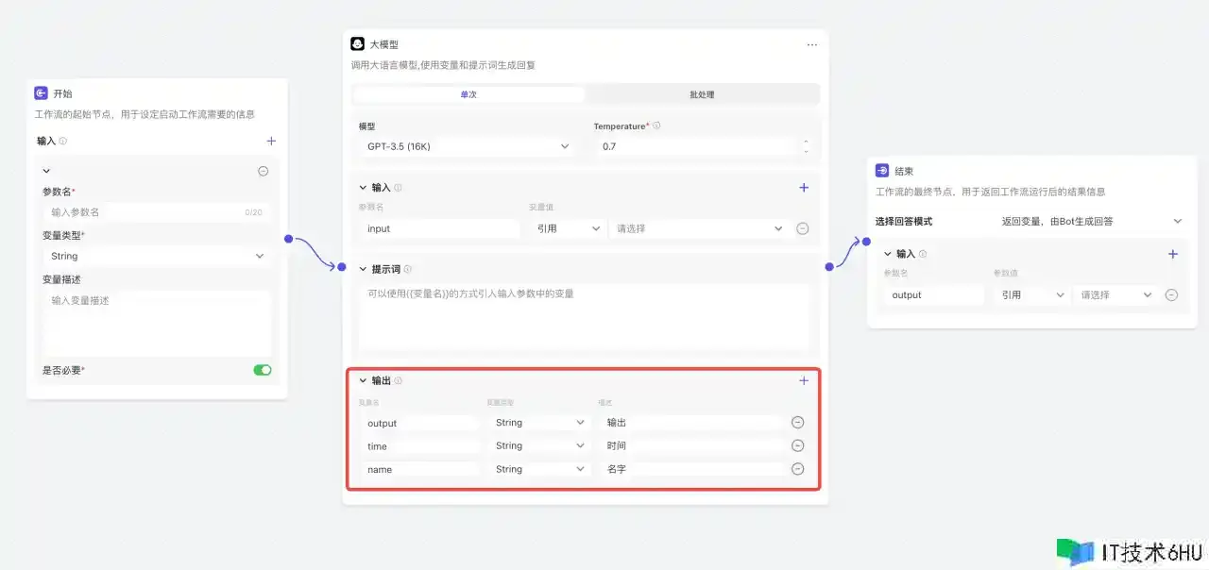
Task: Remove the parameter via Start node minus icon
Action: 264,171
